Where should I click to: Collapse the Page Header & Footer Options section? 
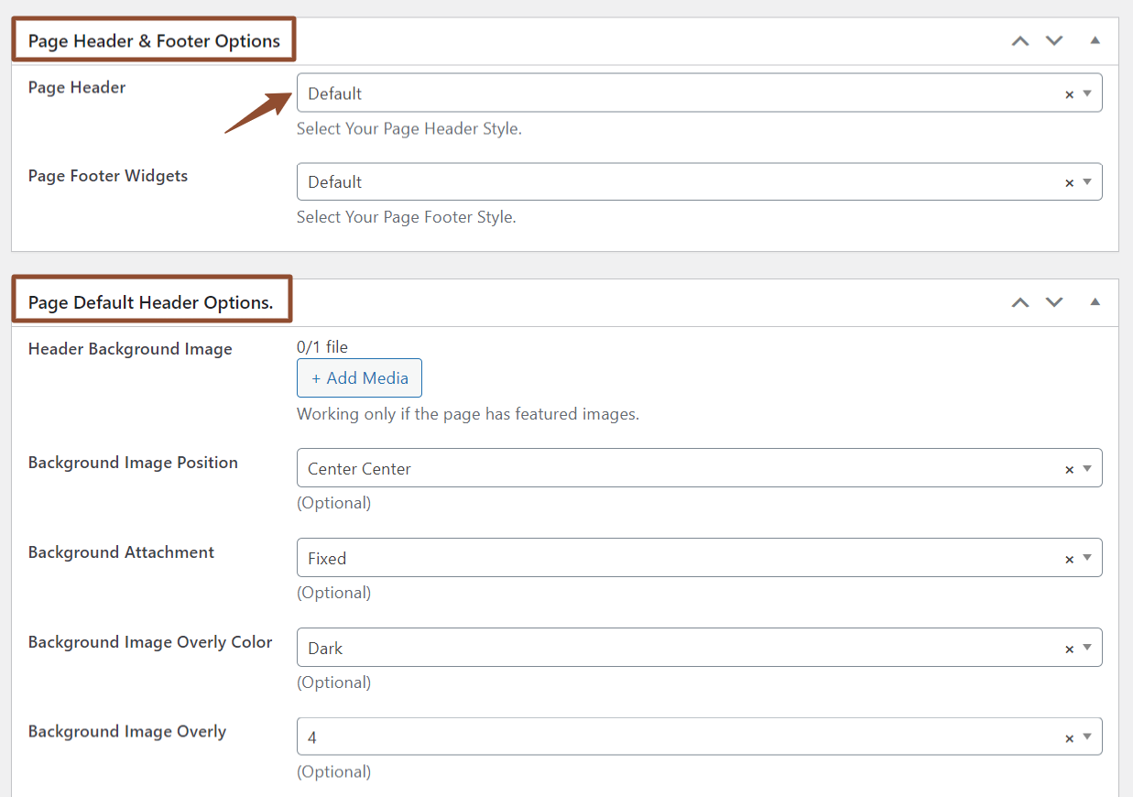click(x=1095, y=40)
